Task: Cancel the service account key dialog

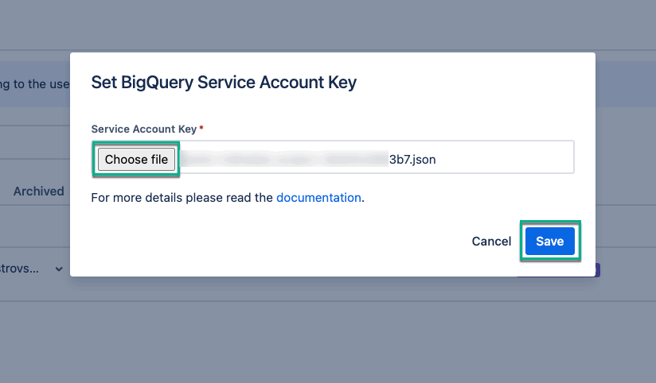Action: [491, 242]
